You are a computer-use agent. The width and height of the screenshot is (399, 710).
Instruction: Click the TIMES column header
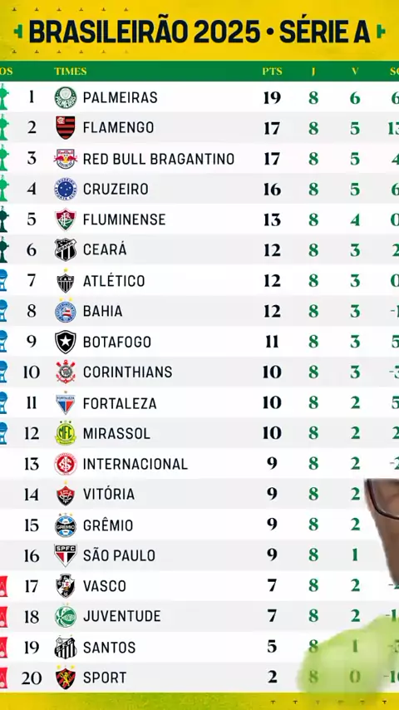point(70,71)
